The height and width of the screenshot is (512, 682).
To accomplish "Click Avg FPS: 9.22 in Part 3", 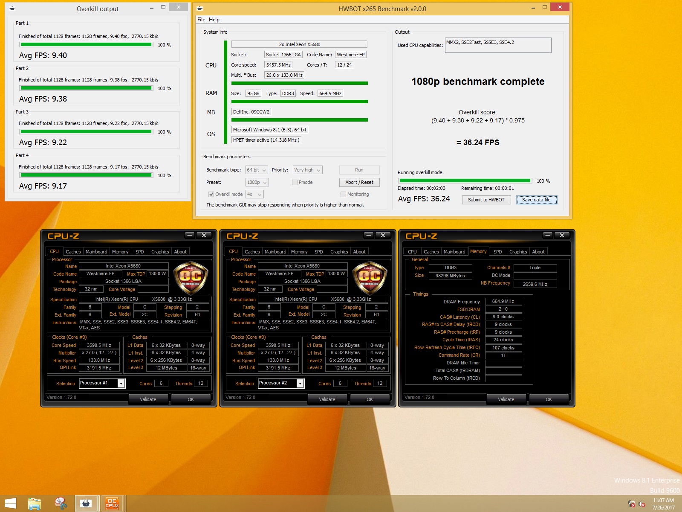I will coord(43,143).
